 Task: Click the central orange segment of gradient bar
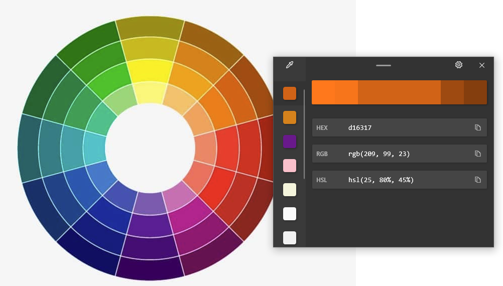[x=399, y=92]
